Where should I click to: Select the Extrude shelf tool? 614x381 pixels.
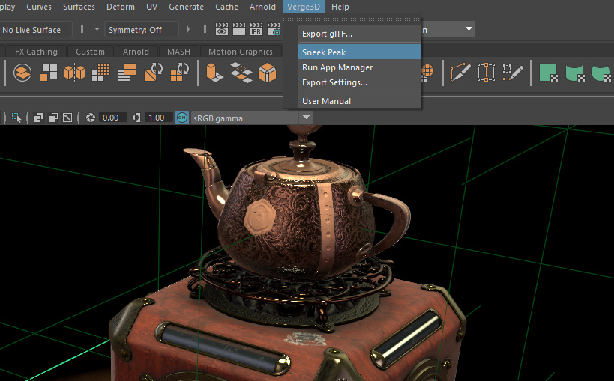pos(214,73)
